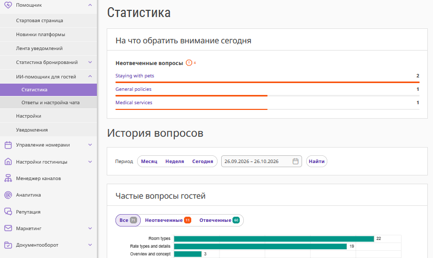This screenshot has width=433, height=258.
Task: Click the Помощник heart icon
Action: point(8,5)
